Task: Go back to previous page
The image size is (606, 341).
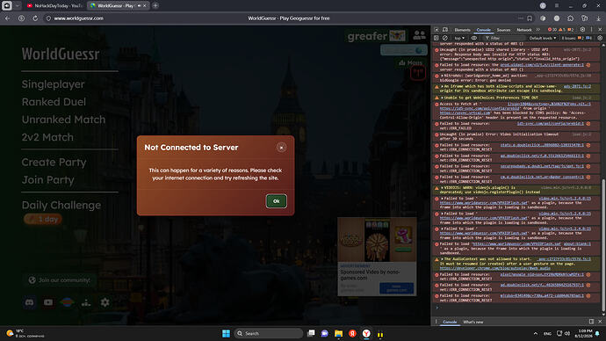Action: click(7, 18)
